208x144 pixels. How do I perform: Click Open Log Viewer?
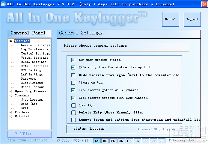click(x=31, y=91)
